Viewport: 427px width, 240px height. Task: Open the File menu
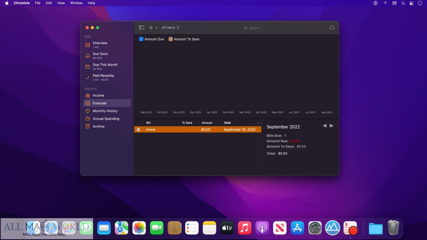(38, 3)
